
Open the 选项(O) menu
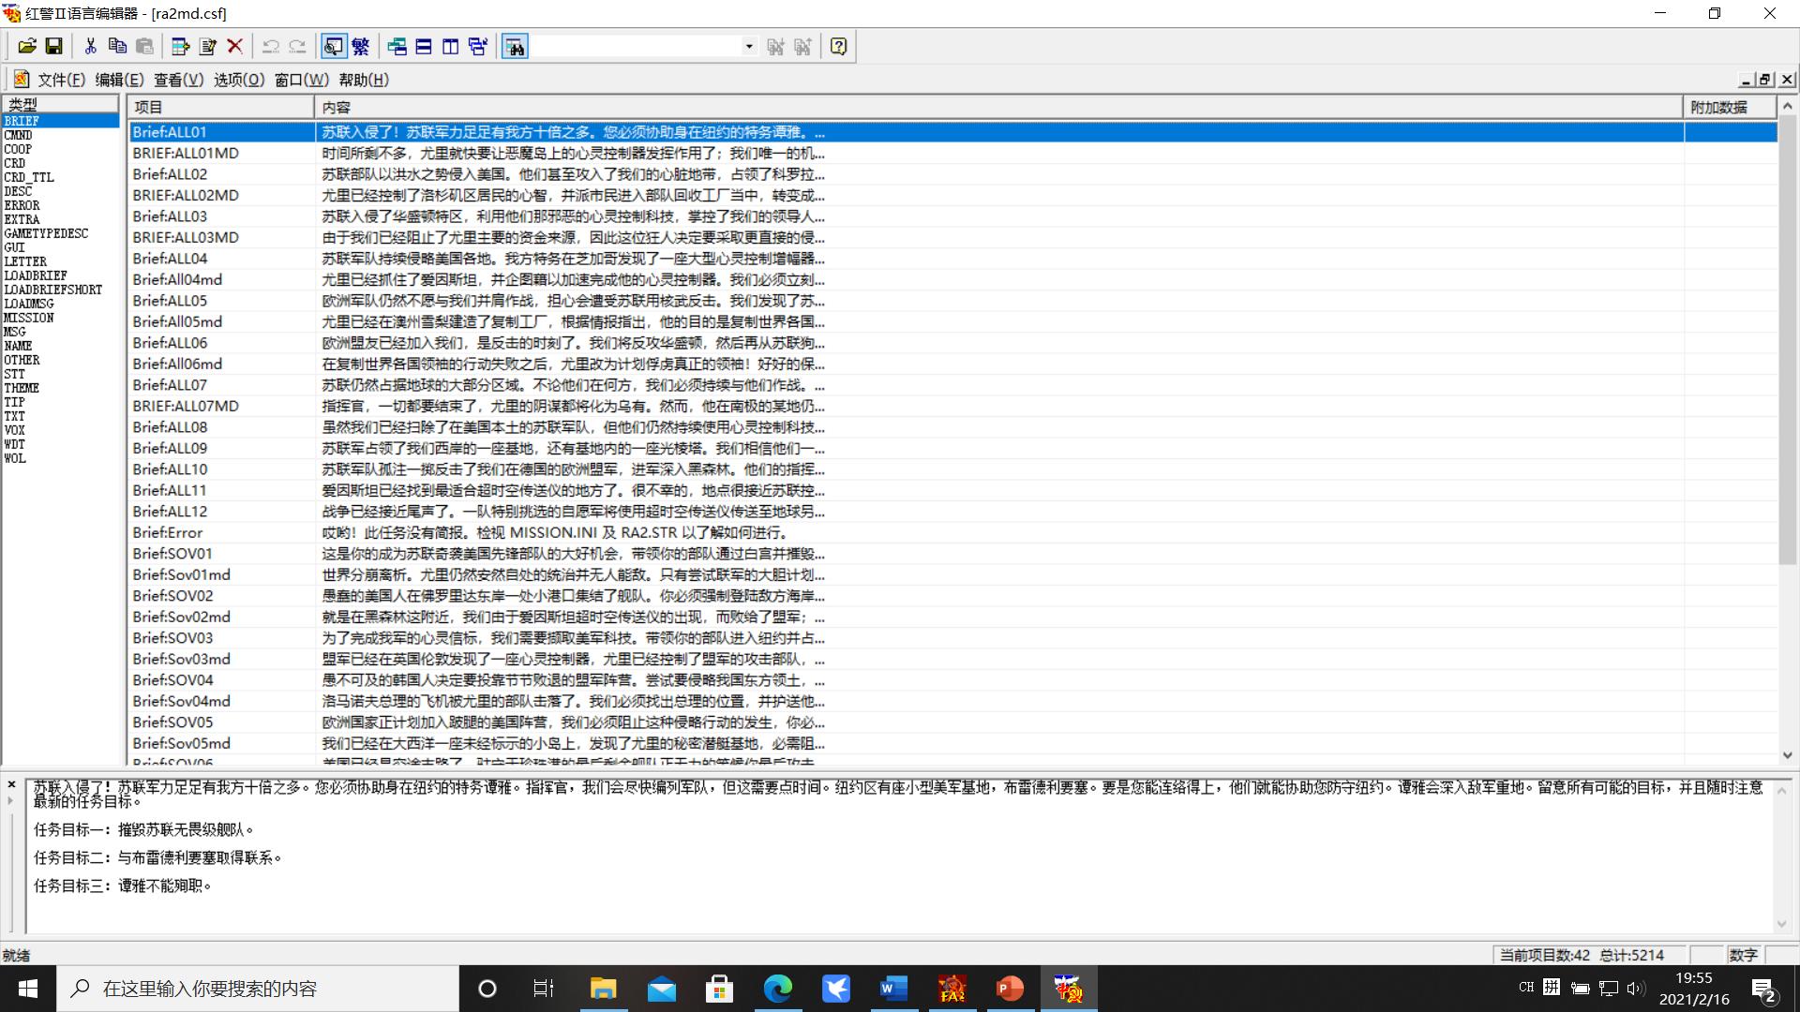238,80
